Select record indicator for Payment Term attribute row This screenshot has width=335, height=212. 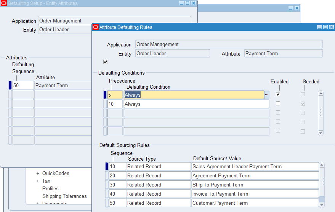(x=10, y=85)
